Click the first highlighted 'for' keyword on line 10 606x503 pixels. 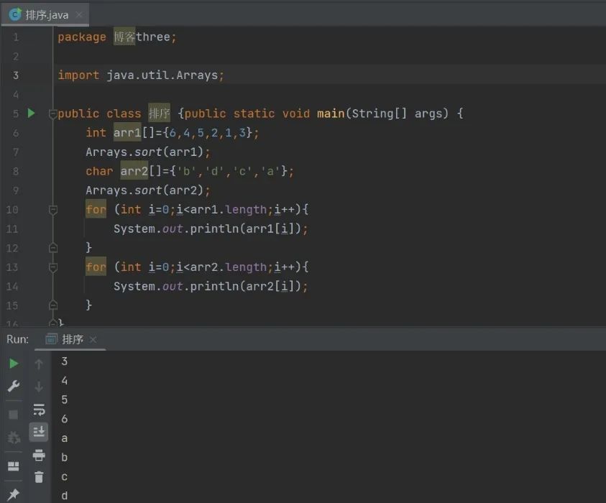[96, 209]
